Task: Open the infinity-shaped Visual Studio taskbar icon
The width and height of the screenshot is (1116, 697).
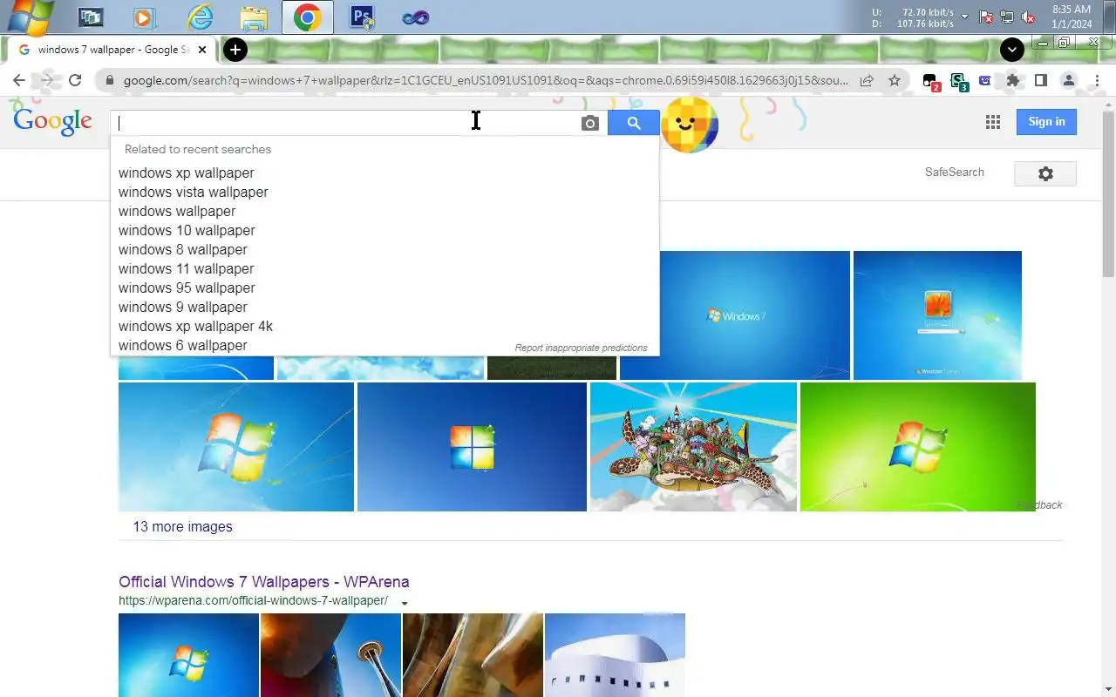Action: (x=416, y=17)
